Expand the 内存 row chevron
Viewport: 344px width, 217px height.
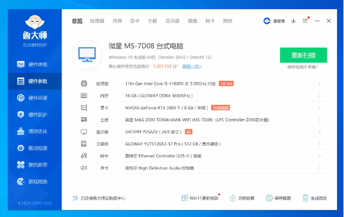point(319,96)
